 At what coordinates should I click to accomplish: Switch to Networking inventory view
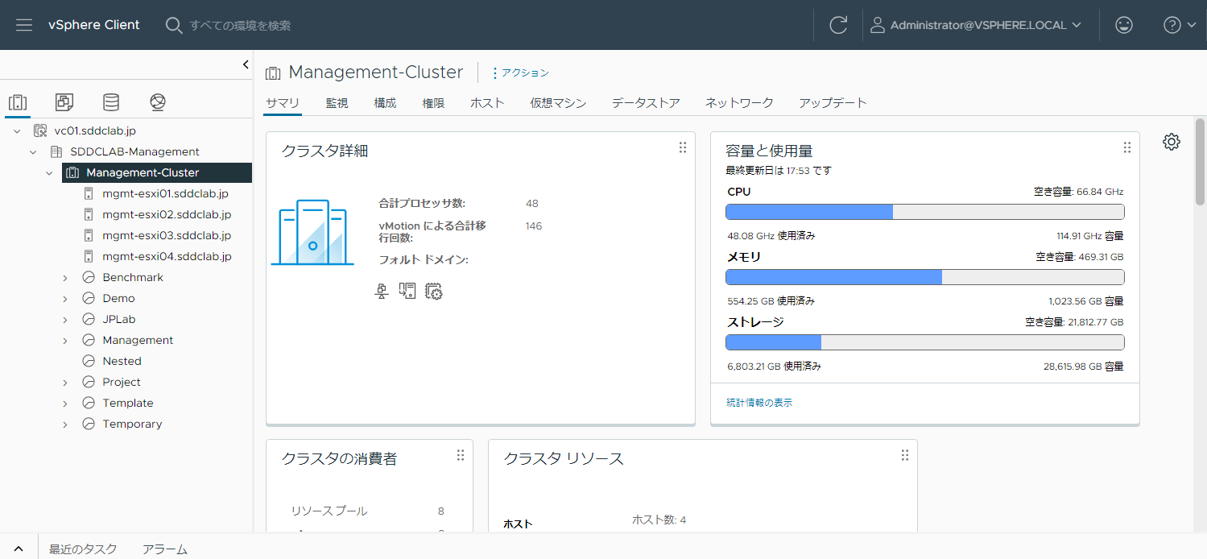158,102
